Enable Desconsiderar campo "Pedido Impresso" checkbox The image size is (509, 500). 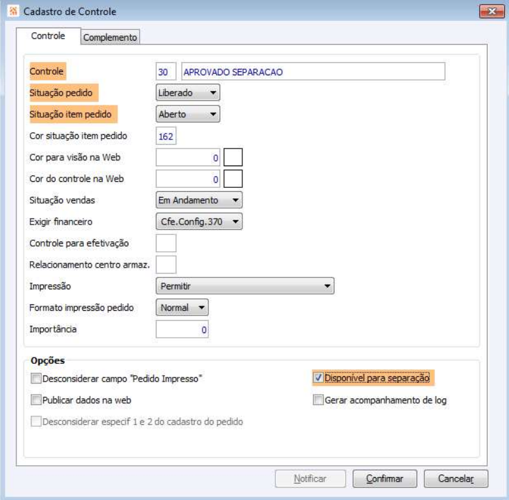coord(36,378)
